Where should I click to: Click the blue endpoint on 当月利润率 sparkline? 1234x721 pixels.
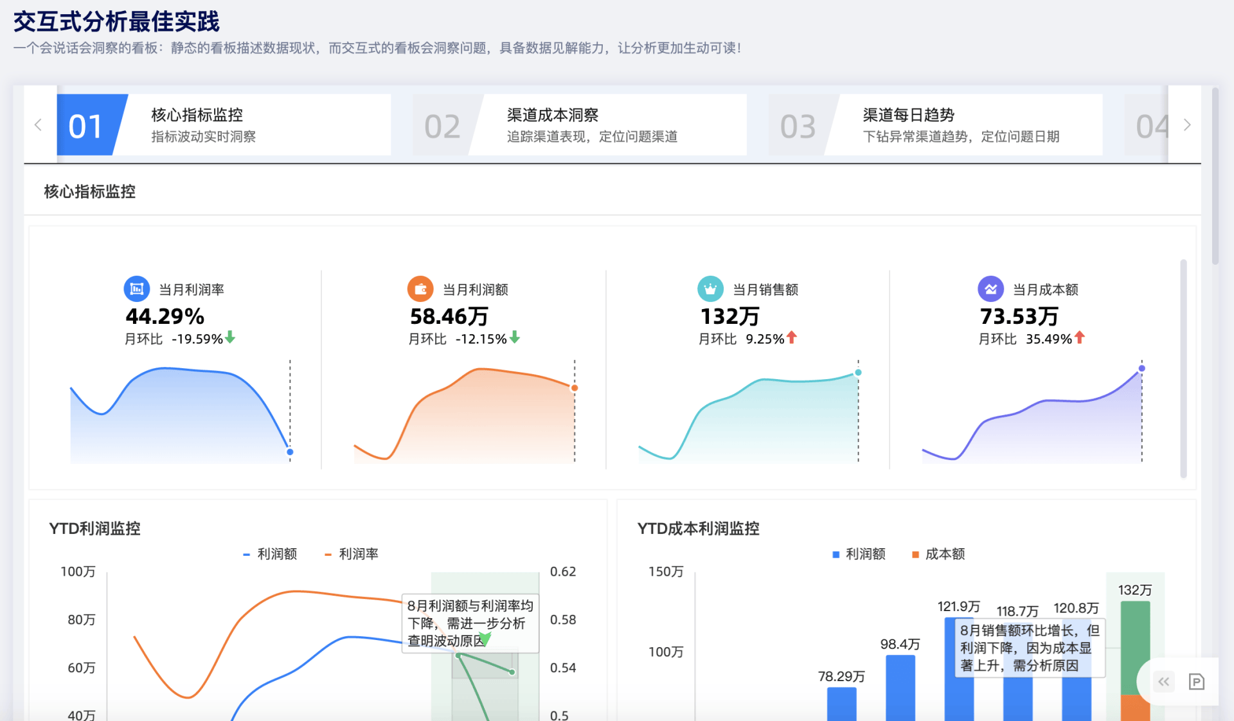290,452
